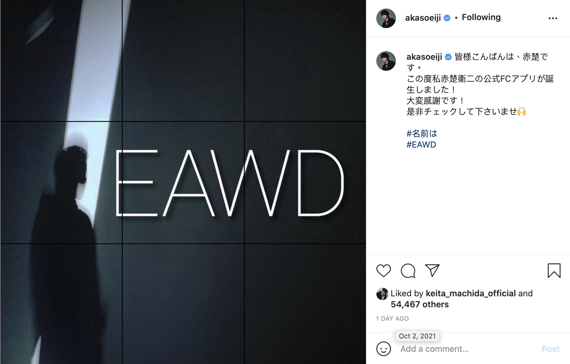Submit comment with the Post button
570x364 pixels.
551,349
